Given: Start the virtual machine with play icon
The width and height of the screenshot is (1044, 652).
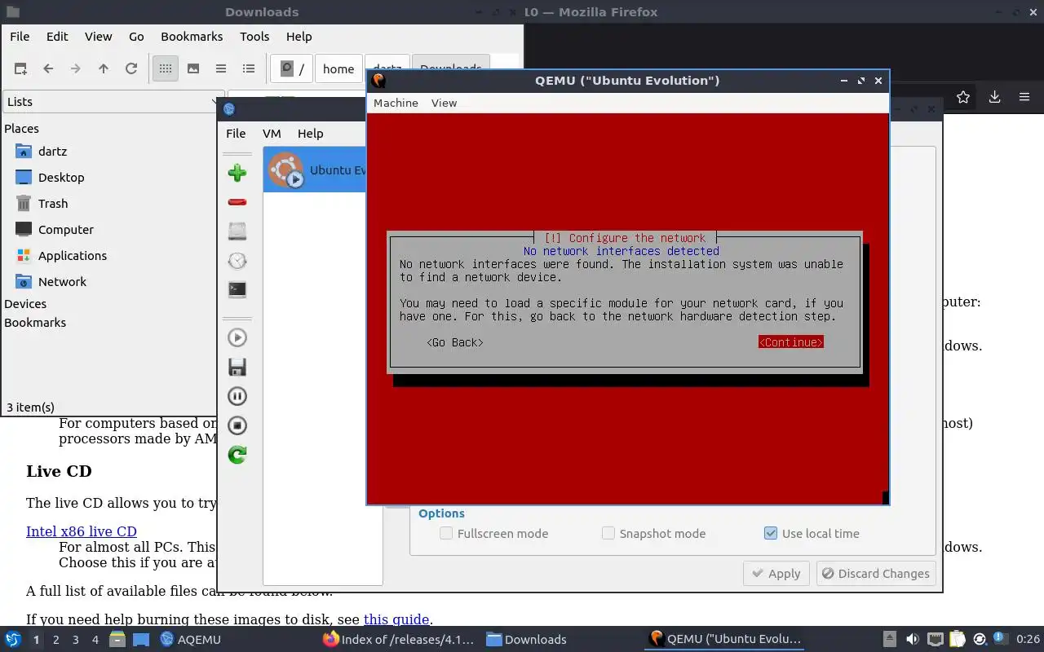Looking at the screenshot, I should [x=237, y=337].
